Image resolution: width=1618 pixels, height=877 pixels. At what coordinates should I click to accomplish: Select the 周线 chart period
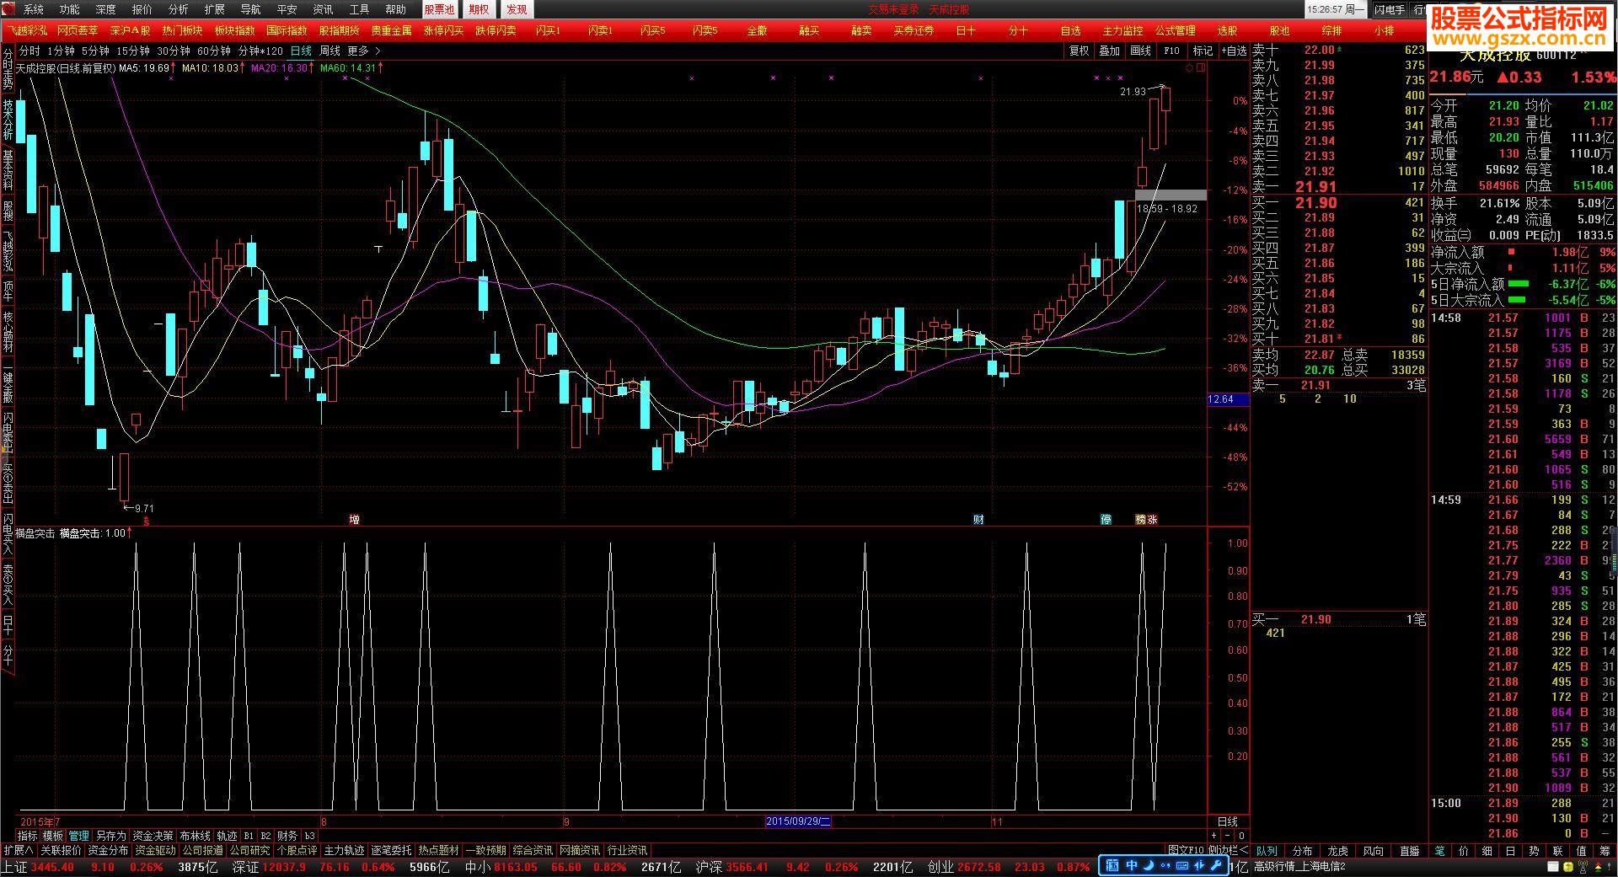tap(329, 51)
